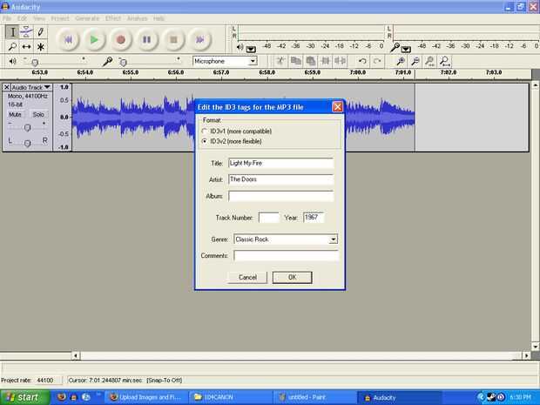Click the input microphone meter icon

coord(395,47)
